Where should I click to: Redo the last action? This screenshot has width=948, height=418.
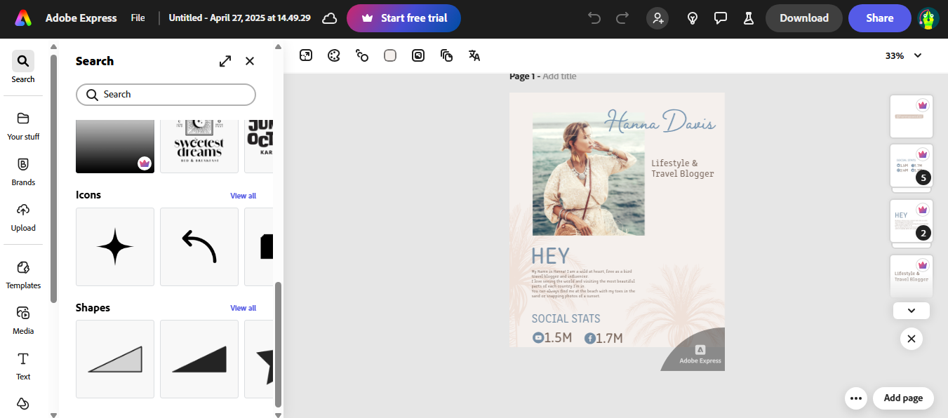coord(622,18)
